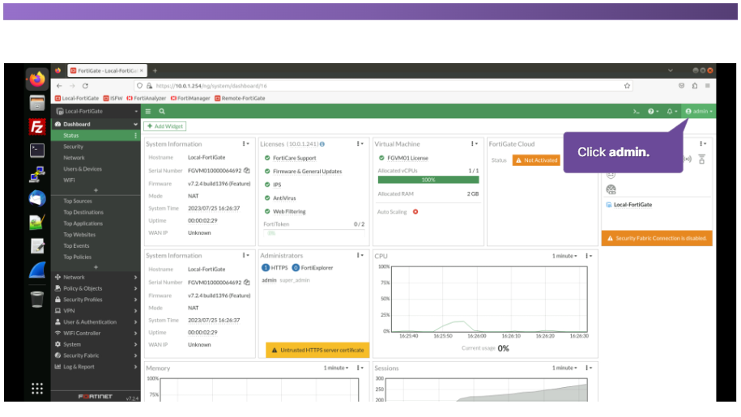Bookmark this page with star icon
741x417 pixels.
[x=627, y=86]
